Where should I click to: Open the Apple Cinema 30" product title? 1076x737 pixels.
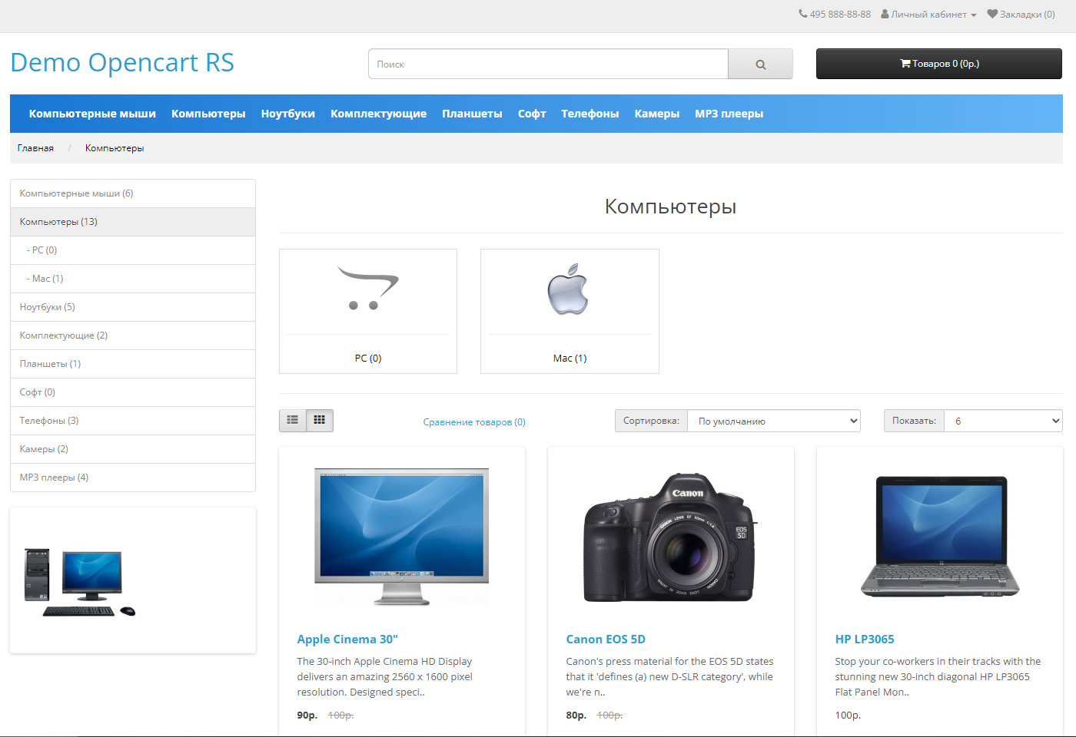tap(347, 639)
